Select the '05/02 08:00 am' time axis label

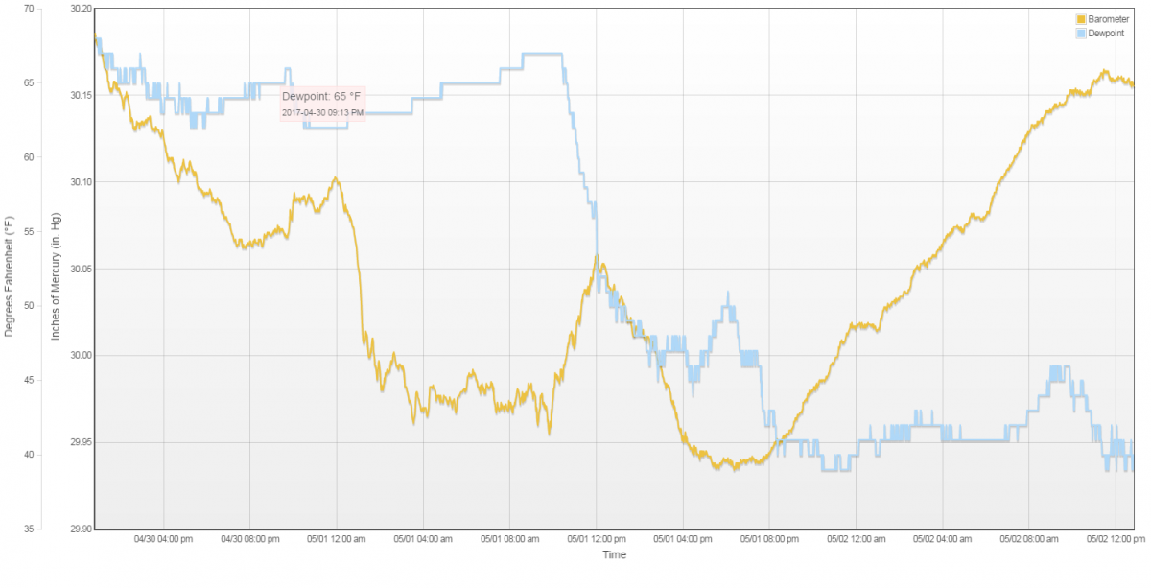(x=1028, y=539)
